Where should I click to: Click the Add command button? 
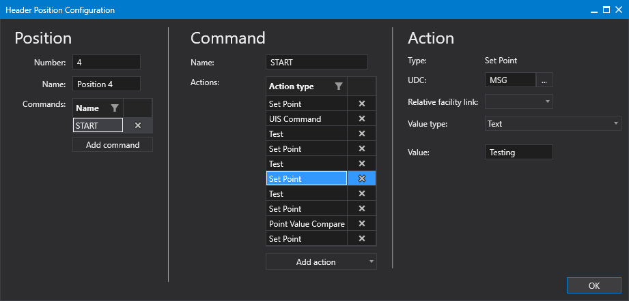point(112,144)
